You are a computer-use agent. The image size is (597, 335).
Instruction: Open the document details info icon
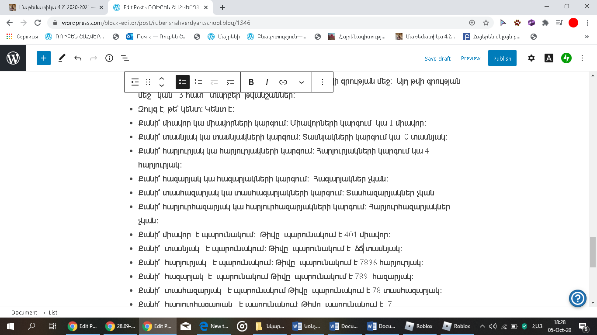pyautogui.click(x=109, y=58)
